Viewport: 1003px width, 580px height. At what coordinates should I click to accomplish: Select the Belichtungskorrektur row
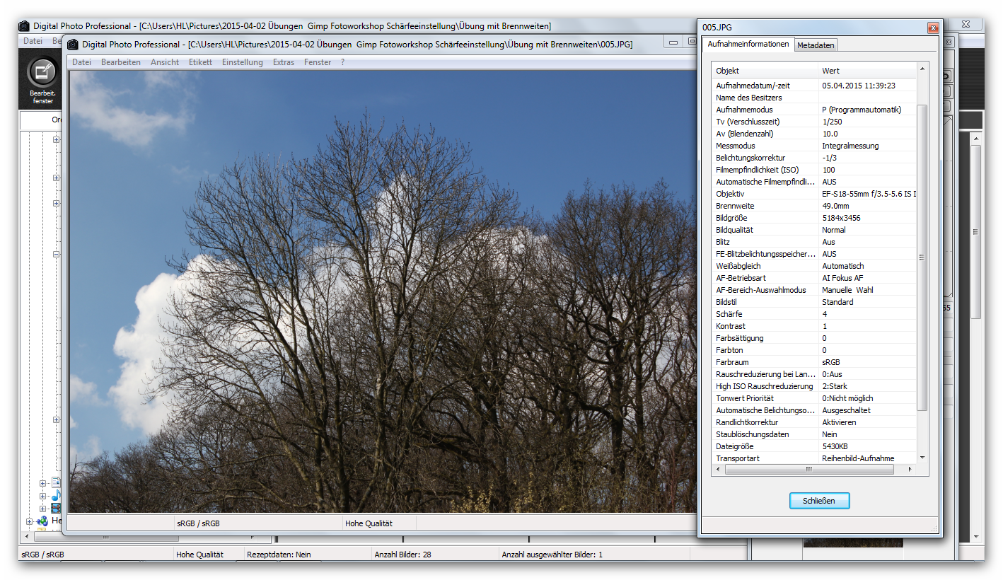[x=814, y=158]
